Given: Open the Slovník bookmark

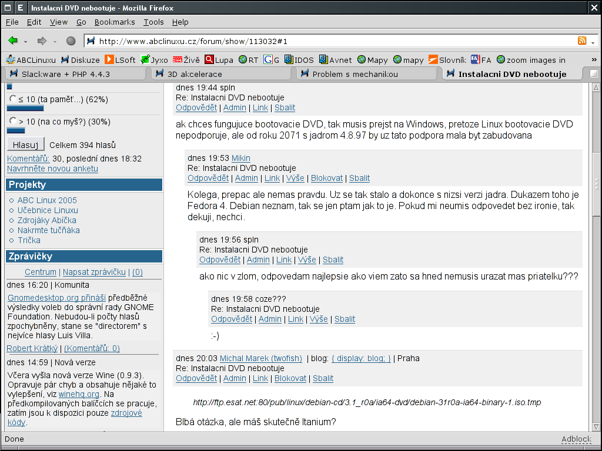Looking at the screenshot, I should tap(447, 60).
